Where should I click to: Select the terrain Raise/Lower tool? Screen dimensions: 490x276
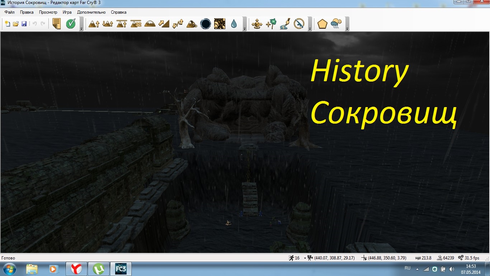(x=108, y=24)
